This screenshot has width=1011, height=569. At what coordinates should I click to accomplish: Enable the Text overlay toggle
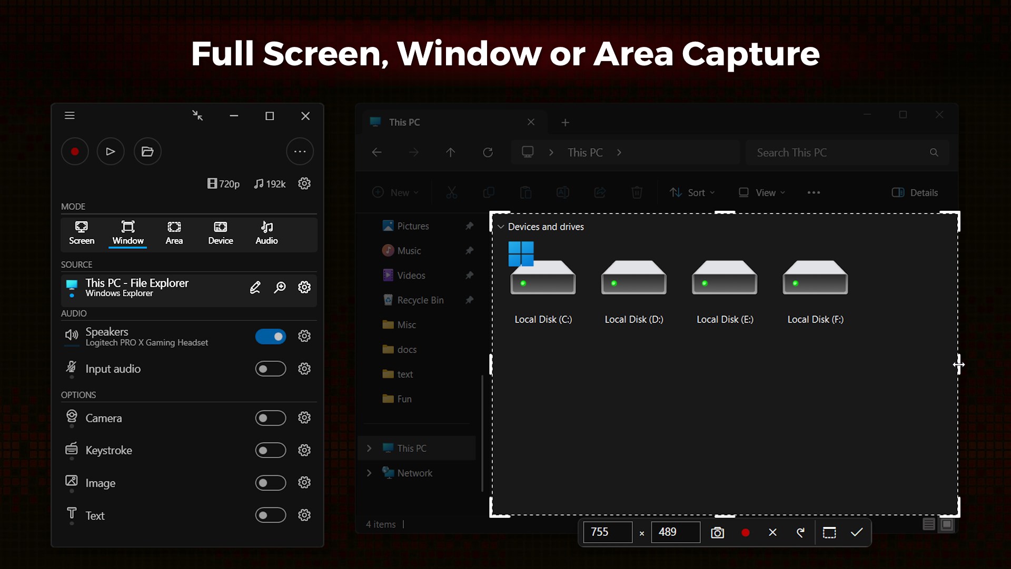[271, 515]
